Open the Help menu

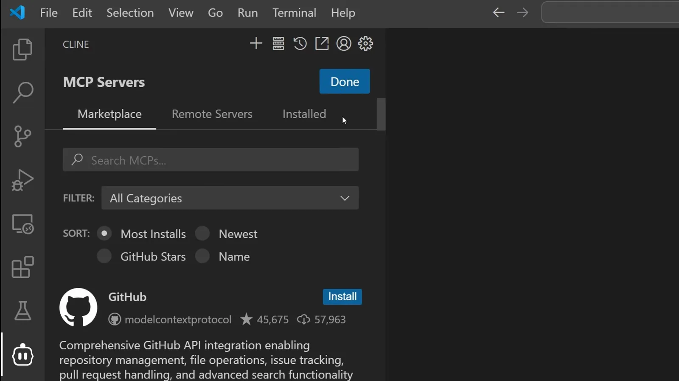tap(343, 13)
